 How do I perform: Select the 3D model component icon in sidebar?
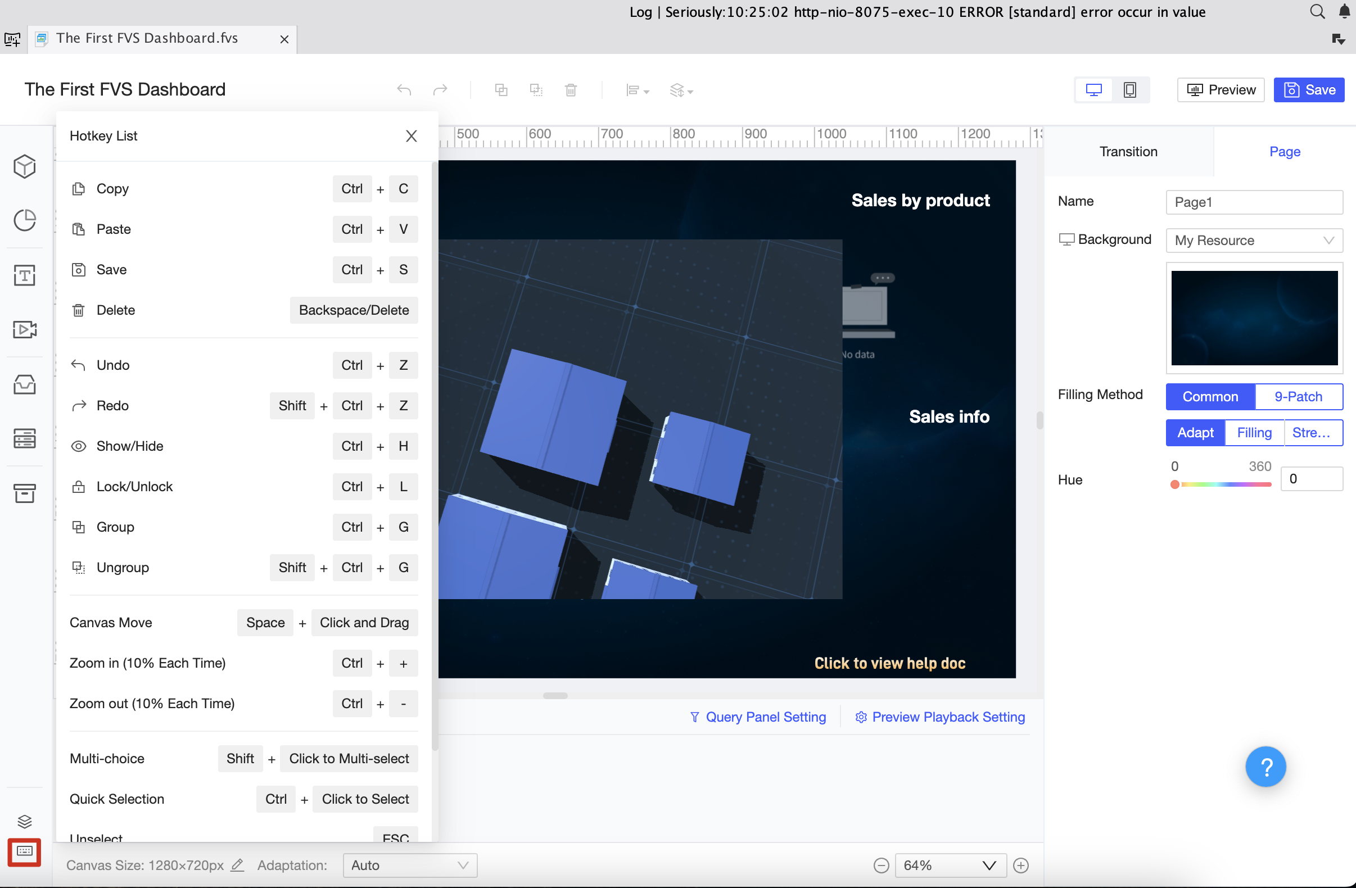click(25, 166)
